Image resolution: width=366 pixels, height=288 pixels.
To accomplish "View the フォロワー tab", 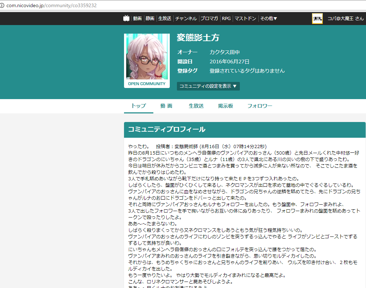I will pyautogui.click(x=259, y=106).
